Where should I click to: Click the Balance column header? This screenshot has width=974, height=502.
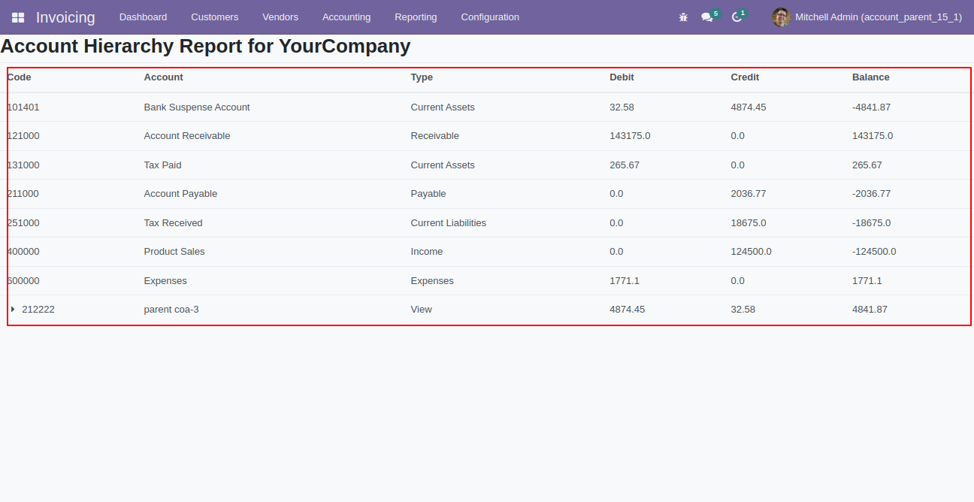point(870,77)
